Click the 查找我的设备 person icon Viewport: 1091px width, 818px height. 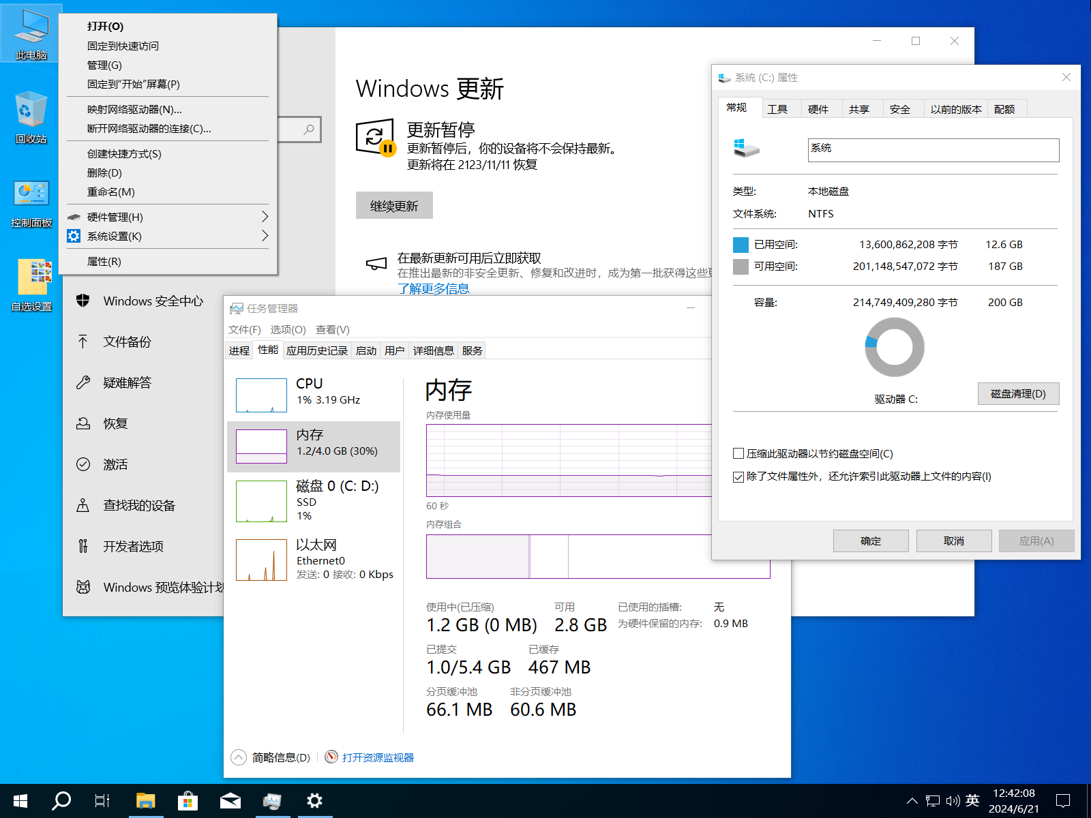click(x=83, y=505)
